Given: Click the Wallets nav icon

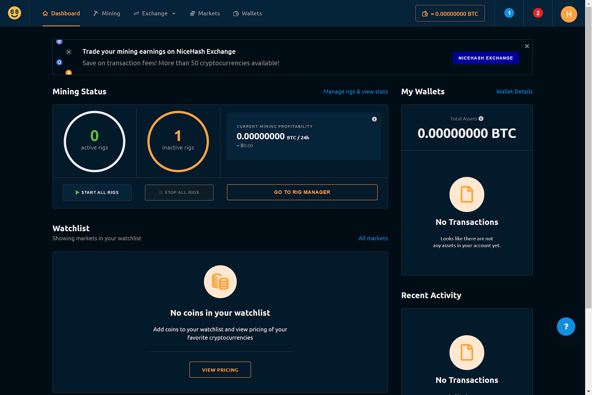Looking at the screenshot, I should 236,13.
